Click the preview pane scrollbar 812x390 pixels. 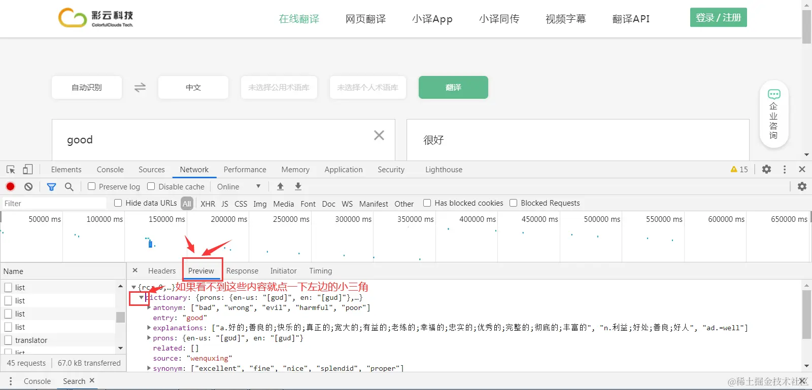coord(806,315)
